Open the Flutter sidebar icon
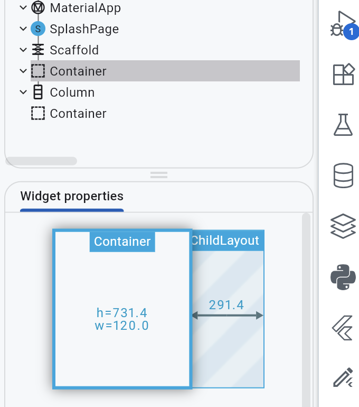This screenshot has width=359, height=407. coord(343,328)
